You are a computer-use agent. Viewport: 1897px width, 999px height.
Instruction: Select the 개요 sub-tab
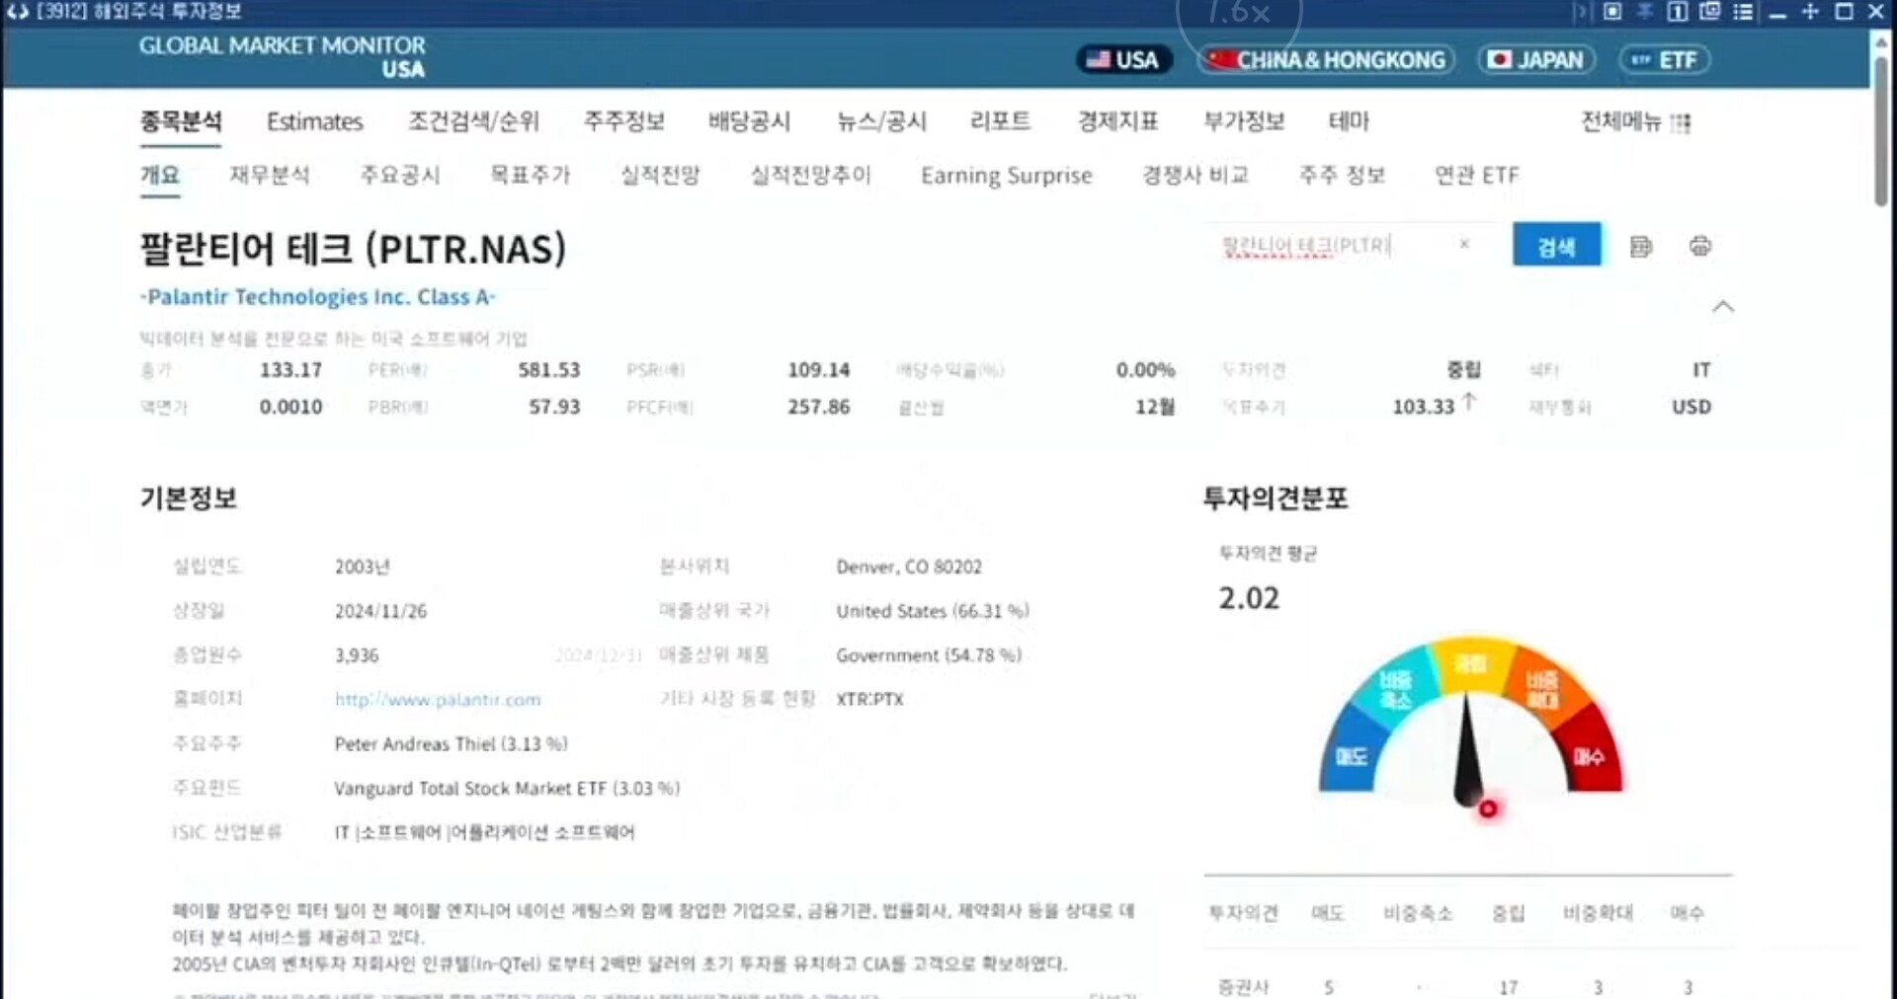[160, 175]
